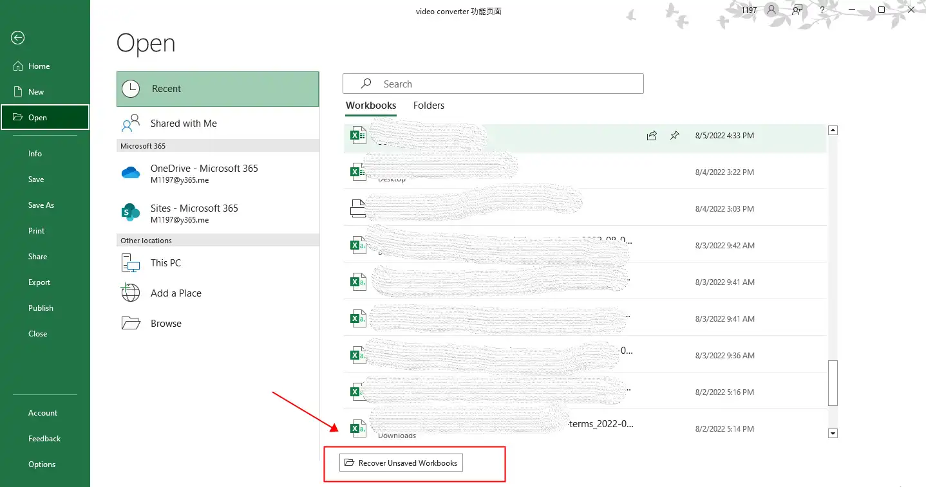The image size is (926, 487).
Task: Open the Info page
Action: coord(45,154)
